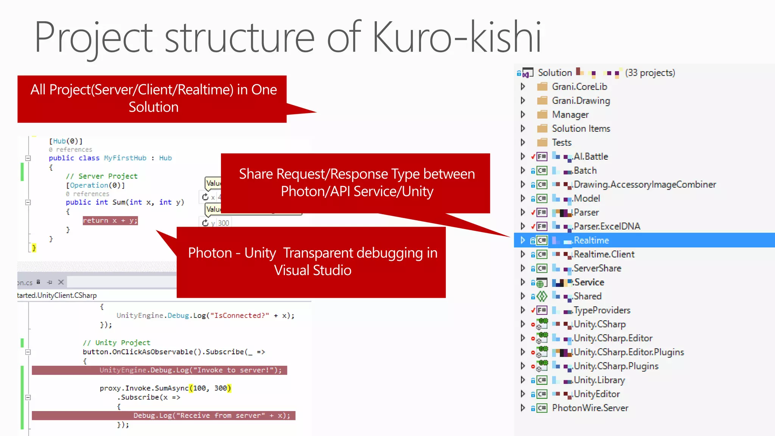Image resolution: width=775 pixels, height=436 pixels.
Task: Expand the Manager folder arrow
Action: (x=523, y=115)
